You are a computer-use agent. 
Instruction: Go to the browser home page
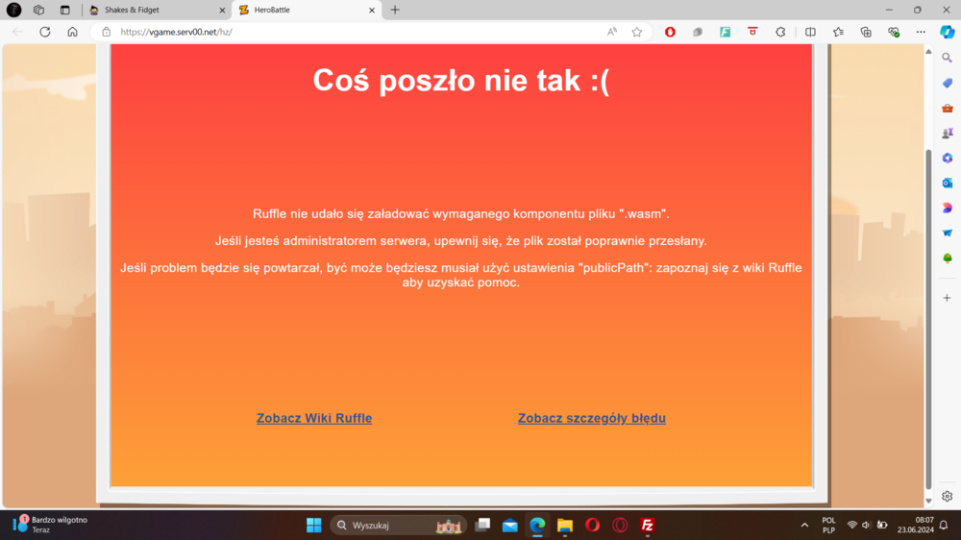pos(72,32)
